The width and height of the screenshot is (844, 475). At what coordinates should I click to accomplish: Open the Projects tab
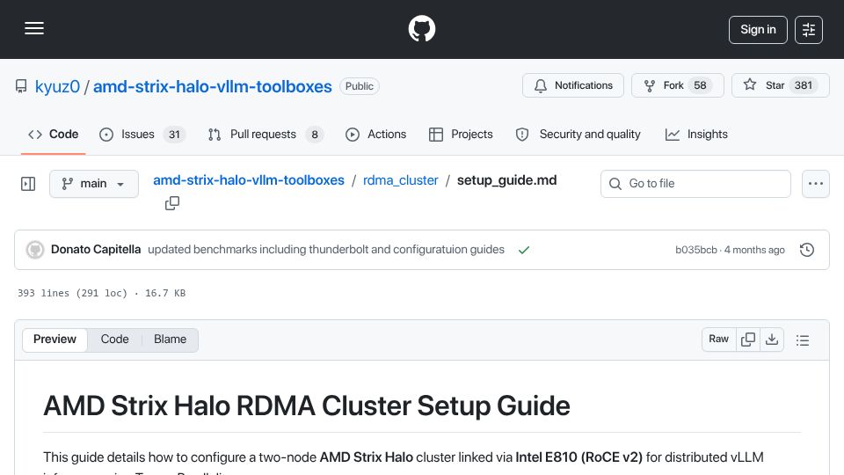pos(461,134)
